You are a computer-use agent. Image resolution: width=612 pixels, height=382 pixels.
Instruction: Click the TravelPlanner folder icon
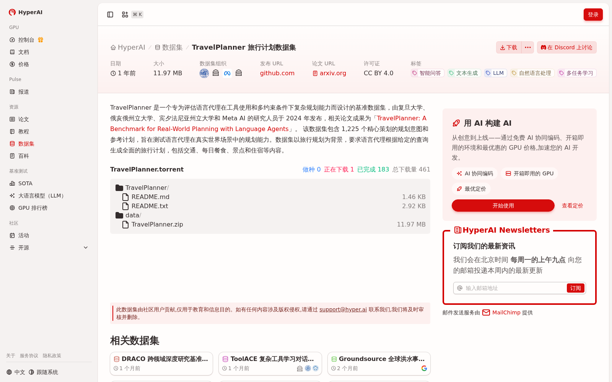tap(119, 188)
